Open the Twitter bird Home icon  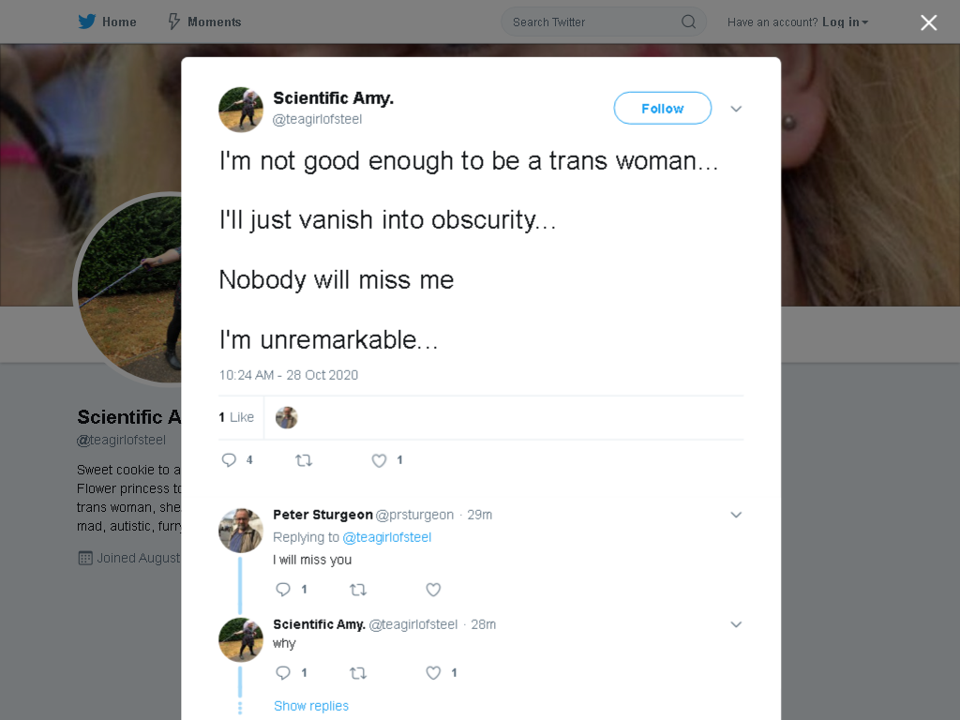click(x=86, y=22)
